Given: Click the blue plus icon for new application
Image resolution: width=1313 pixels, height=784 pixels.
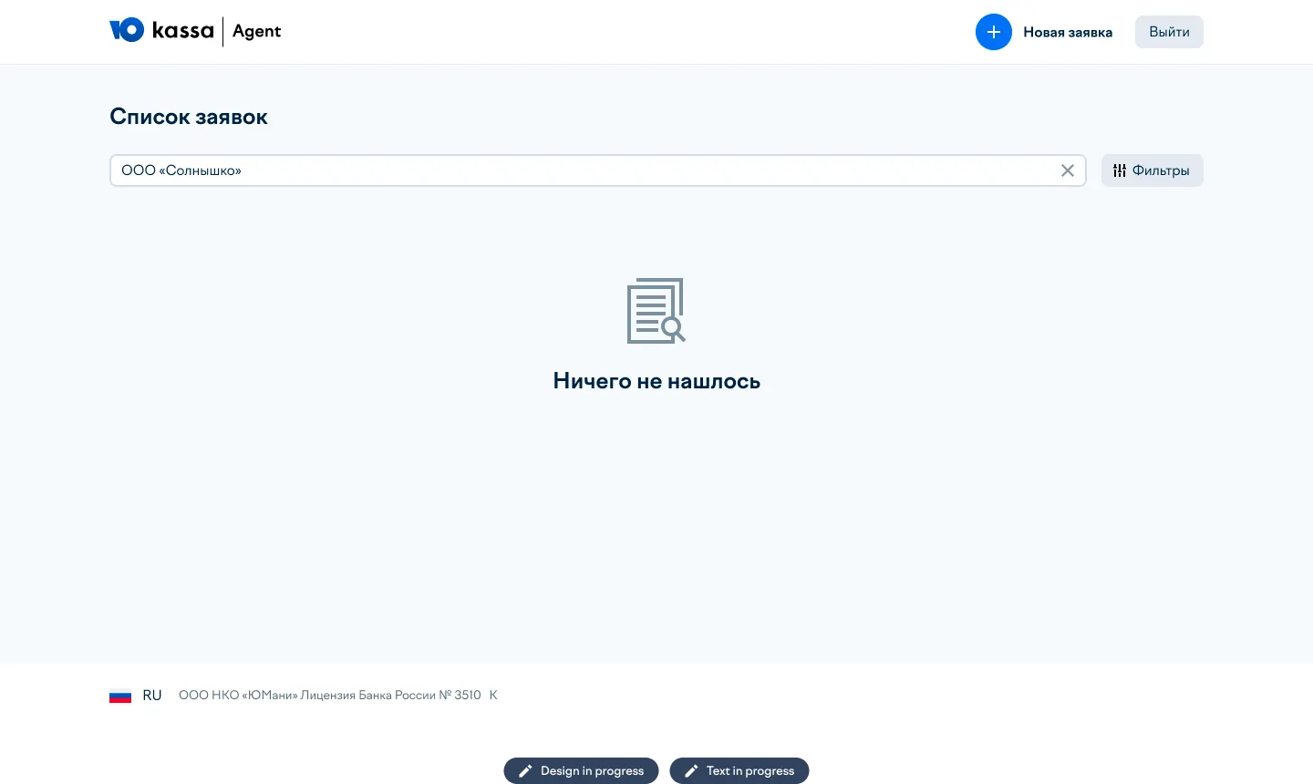Looking at the screenshot, I should [993, 32].
